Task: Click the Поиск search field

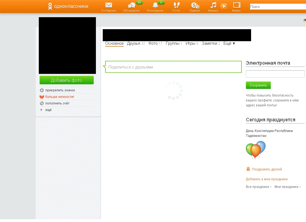Action: (x=277, y=7)
